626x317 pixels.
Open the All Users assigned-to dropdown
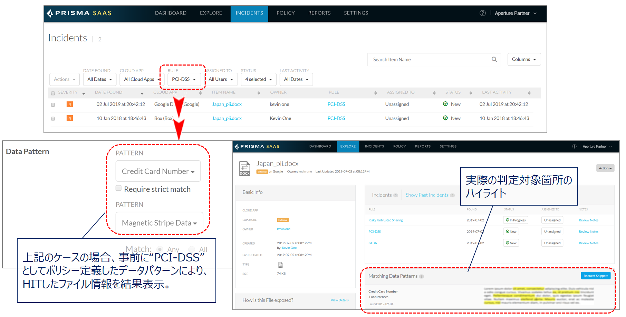coord(221,79)
